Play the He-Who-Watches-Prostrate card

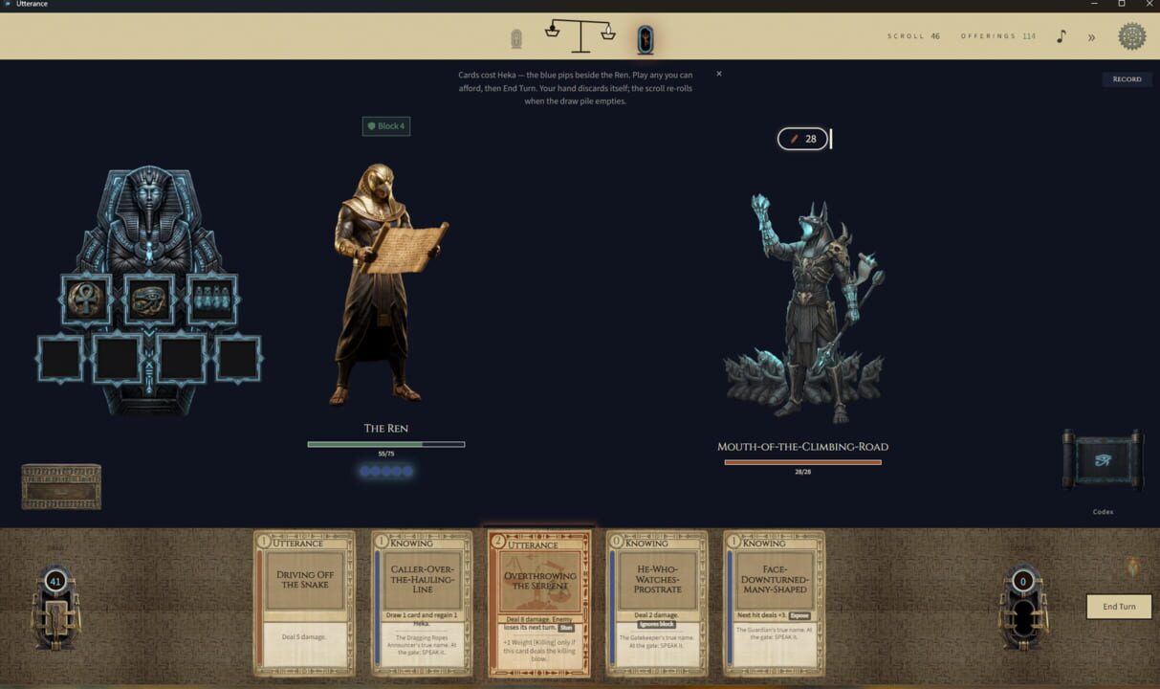tap(657, 604)
